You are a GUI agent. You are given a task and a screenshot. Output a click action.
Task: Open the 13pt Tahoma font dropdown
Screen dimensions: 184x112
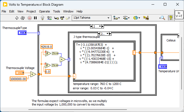91,18
